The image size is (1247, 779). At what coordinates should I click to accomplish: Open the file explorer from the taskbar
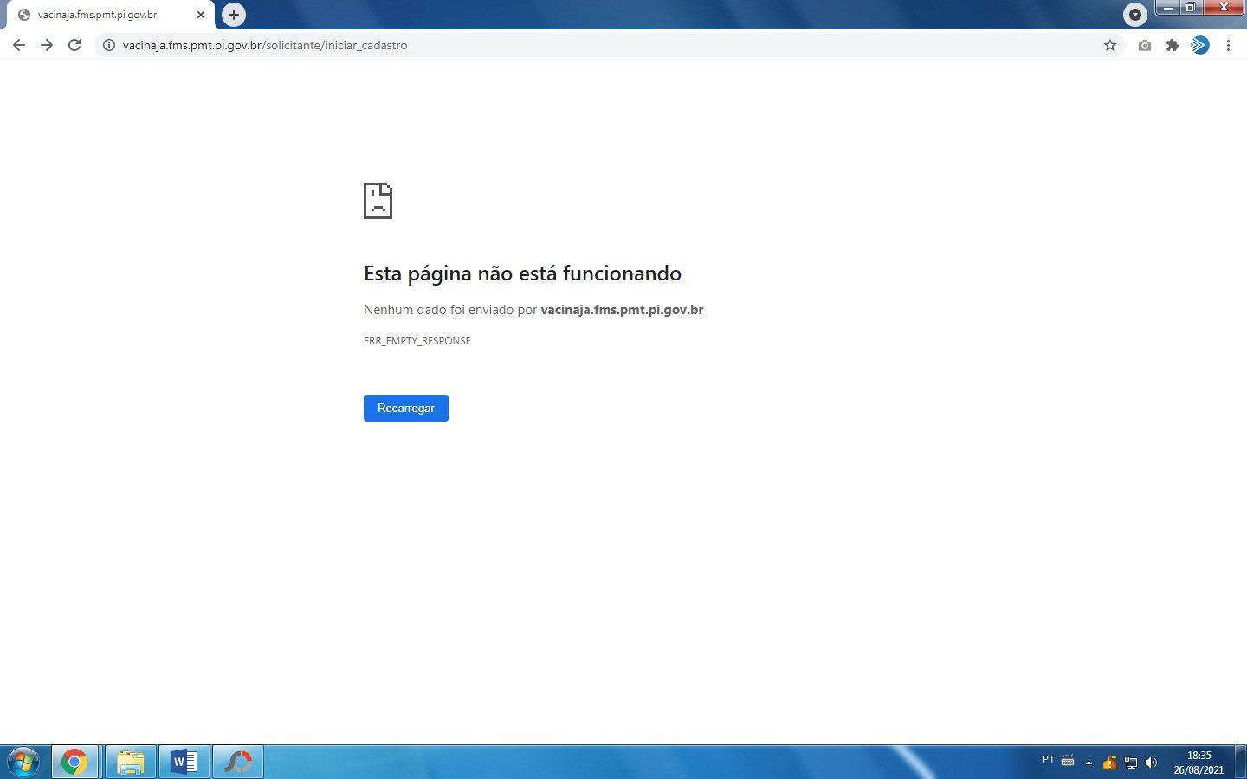131,762
